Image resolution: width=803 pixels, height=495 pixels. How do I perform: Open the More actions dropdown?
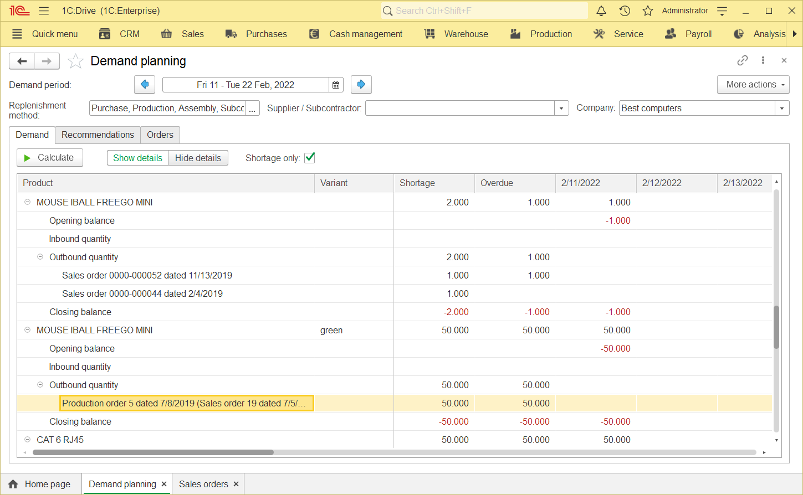[x=753, y=85]
